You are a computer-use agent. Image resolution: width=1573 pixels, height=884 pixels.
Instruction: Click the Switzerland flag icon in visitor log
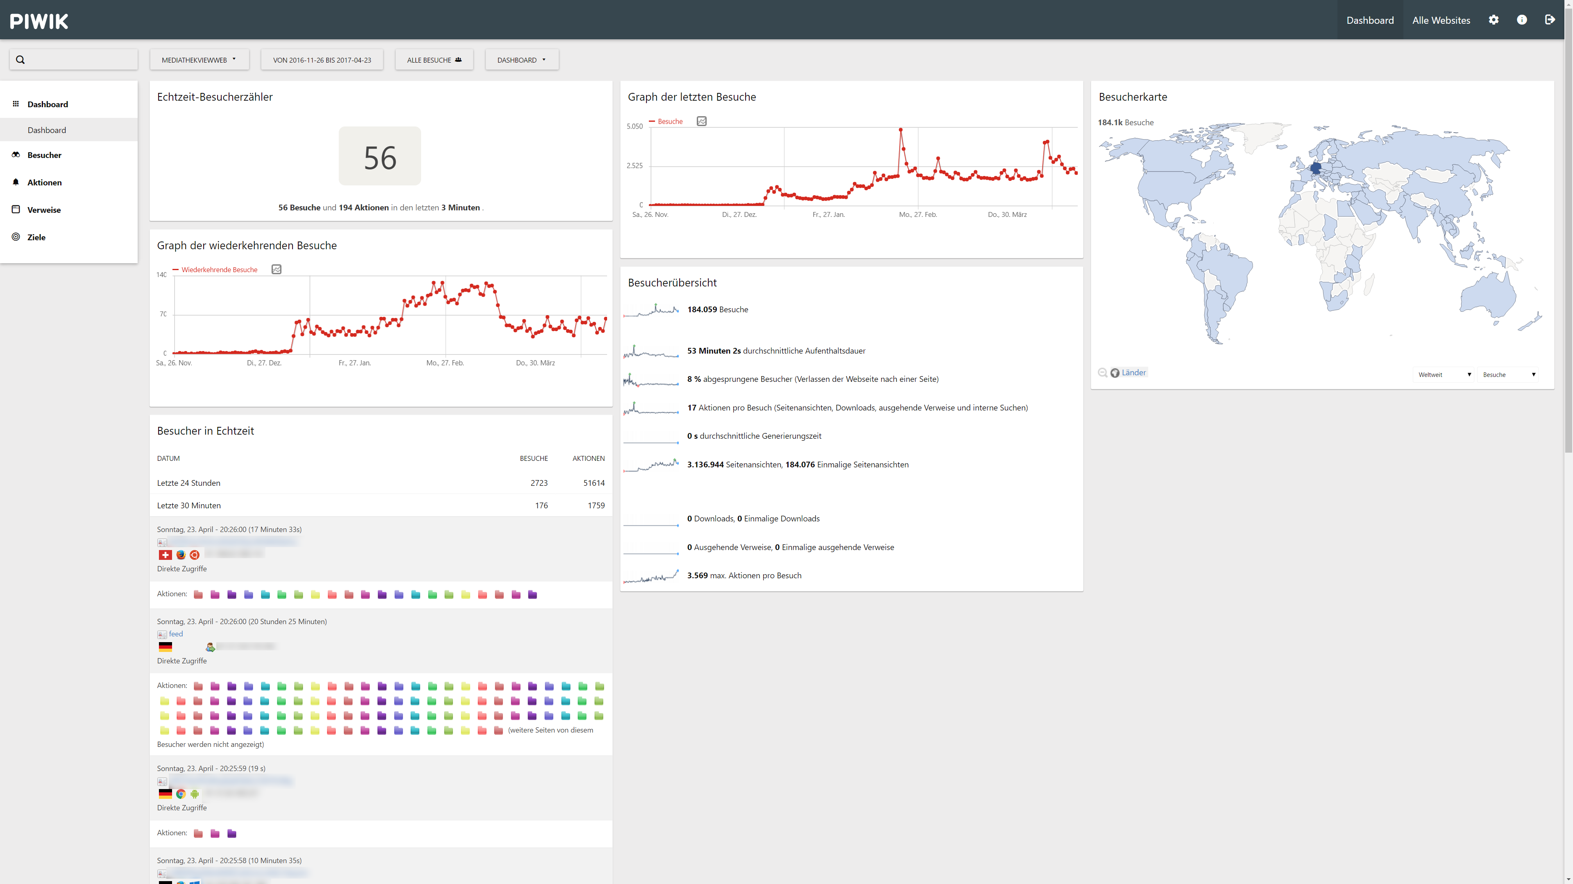pyautogui.click(x=165, y=555)
